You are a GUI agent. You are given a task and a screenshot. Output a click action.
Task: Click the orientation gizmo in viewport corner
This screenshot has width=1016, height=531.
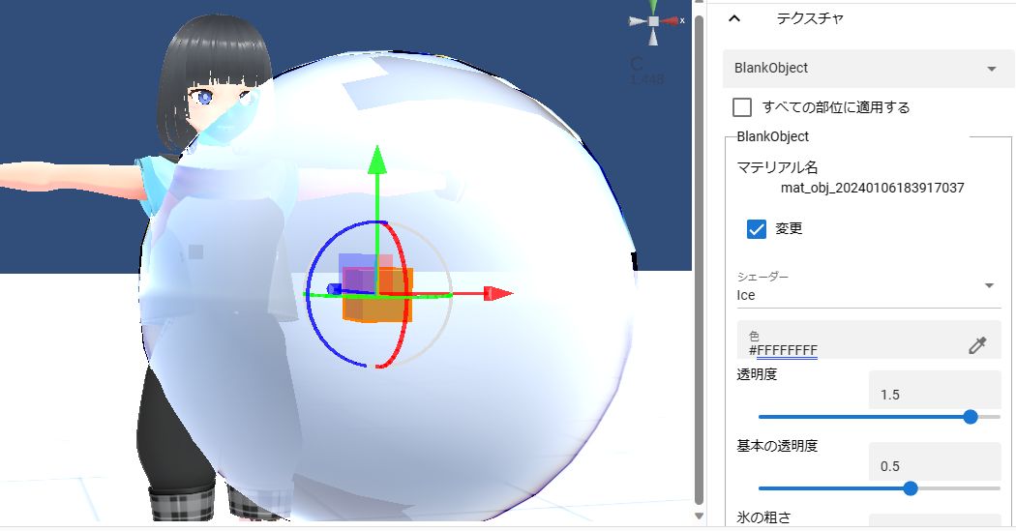click(654, 22)
